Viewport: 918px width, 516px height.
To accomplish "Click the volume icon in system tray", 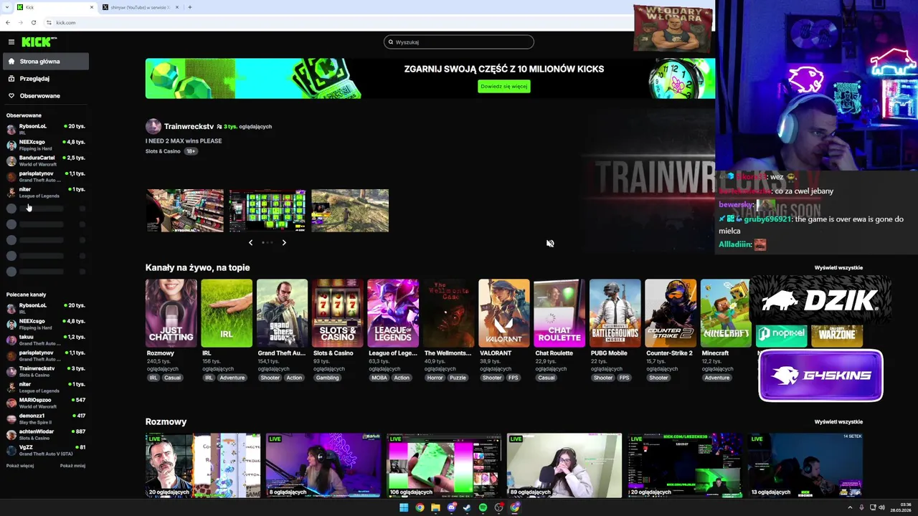I will tap(881, 507).
